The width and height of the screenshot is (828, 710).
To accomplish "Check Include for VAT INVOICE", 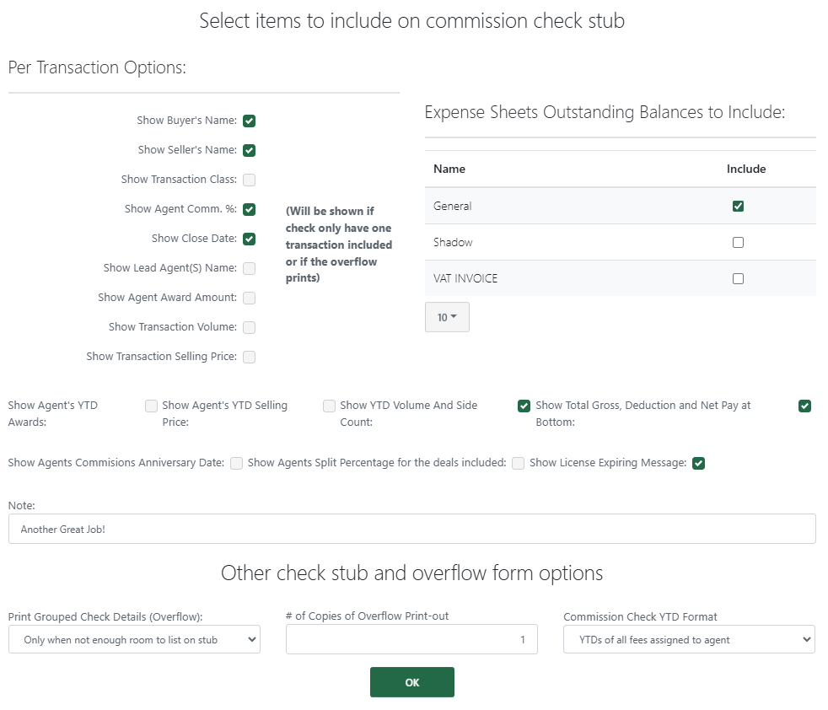I will tap(738, 278).
